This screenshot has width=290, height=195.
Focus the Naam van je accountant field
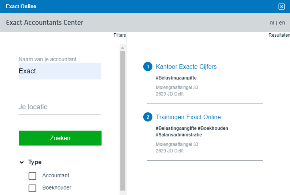(x=60, y=71)
